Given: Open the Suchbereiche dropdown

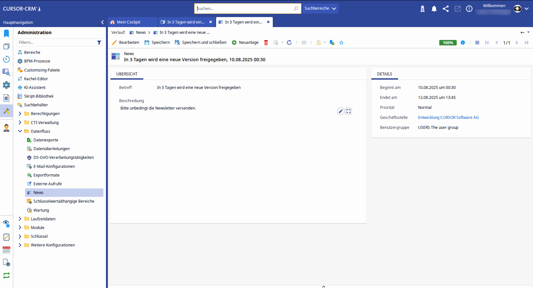Looking at the screenshot, I should point(320,8).
